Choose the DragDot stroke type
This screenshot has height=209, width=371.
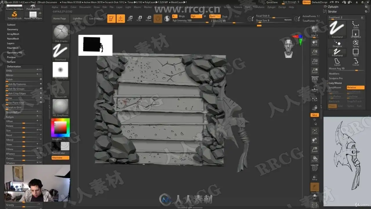337,44
